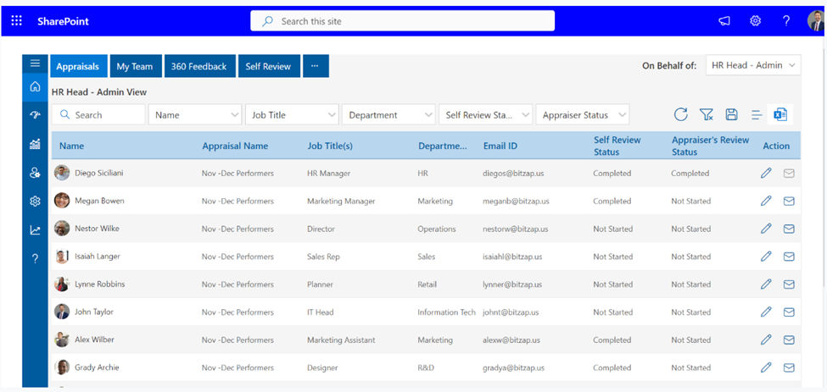Toggle the hamburger menu in the sidebar
Screen dimensions: 827x392
(35, 63)
